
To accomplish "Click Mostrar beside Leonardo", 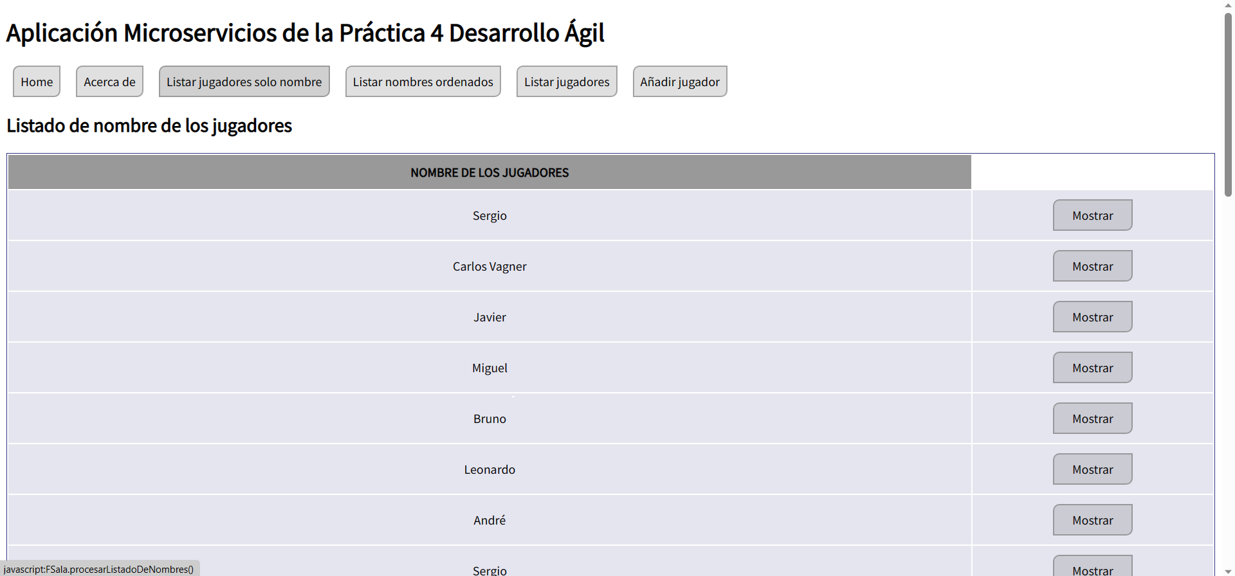I will tap(1092, 469).
